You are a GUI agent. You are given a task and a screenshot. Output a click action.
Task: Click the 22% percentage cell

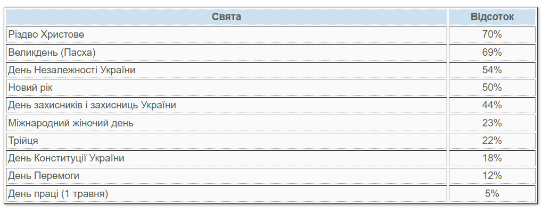coord(492,141)
